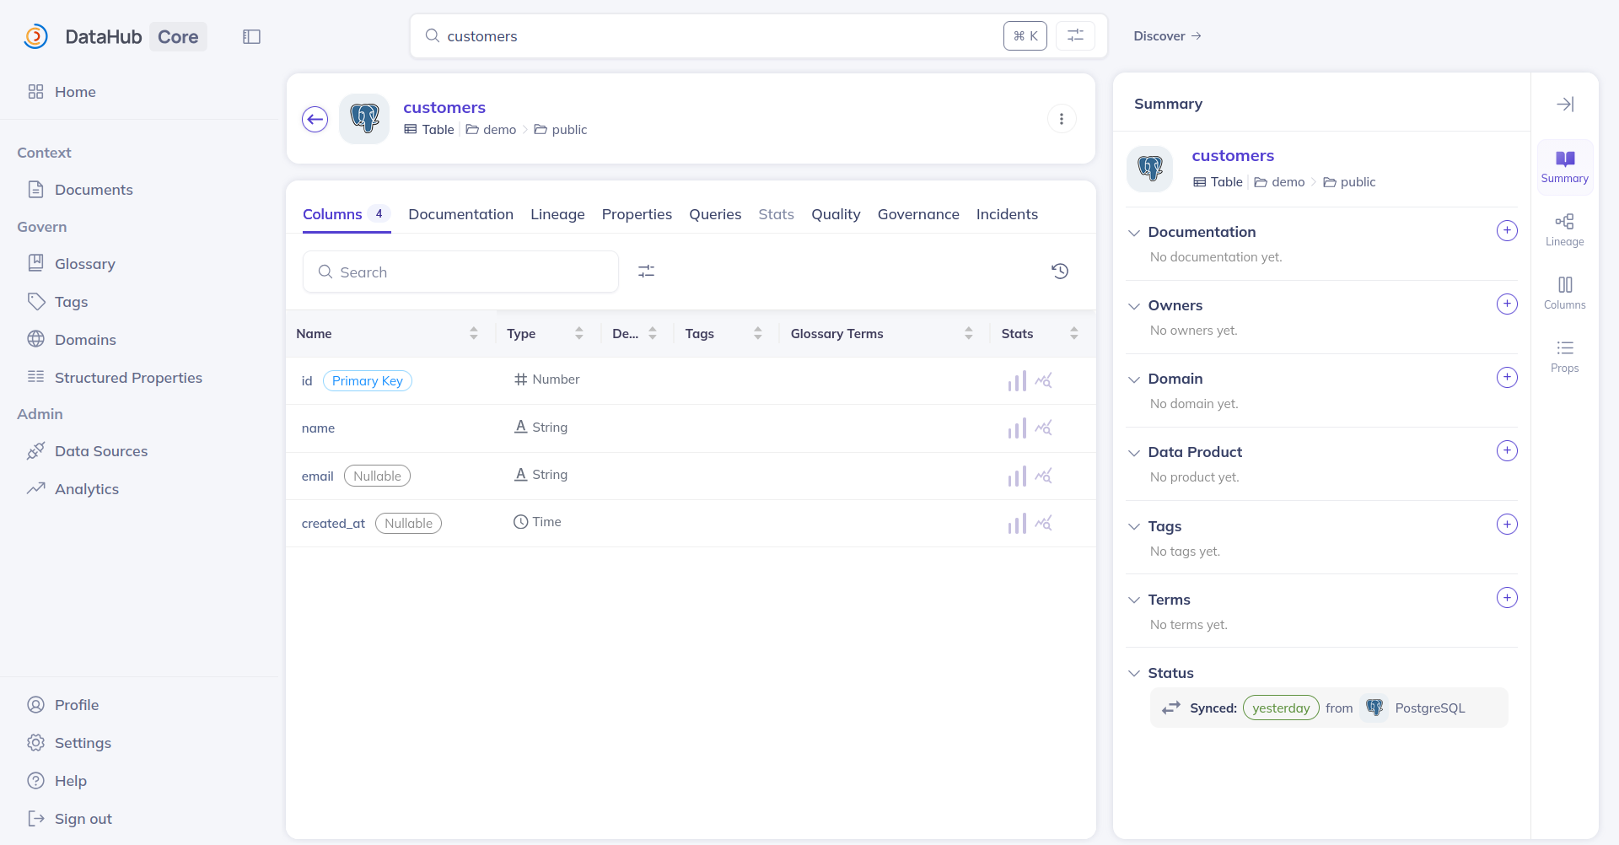Open the customers title link in Summary
The image size is (1619, 845).
[x=1233, y=156]
